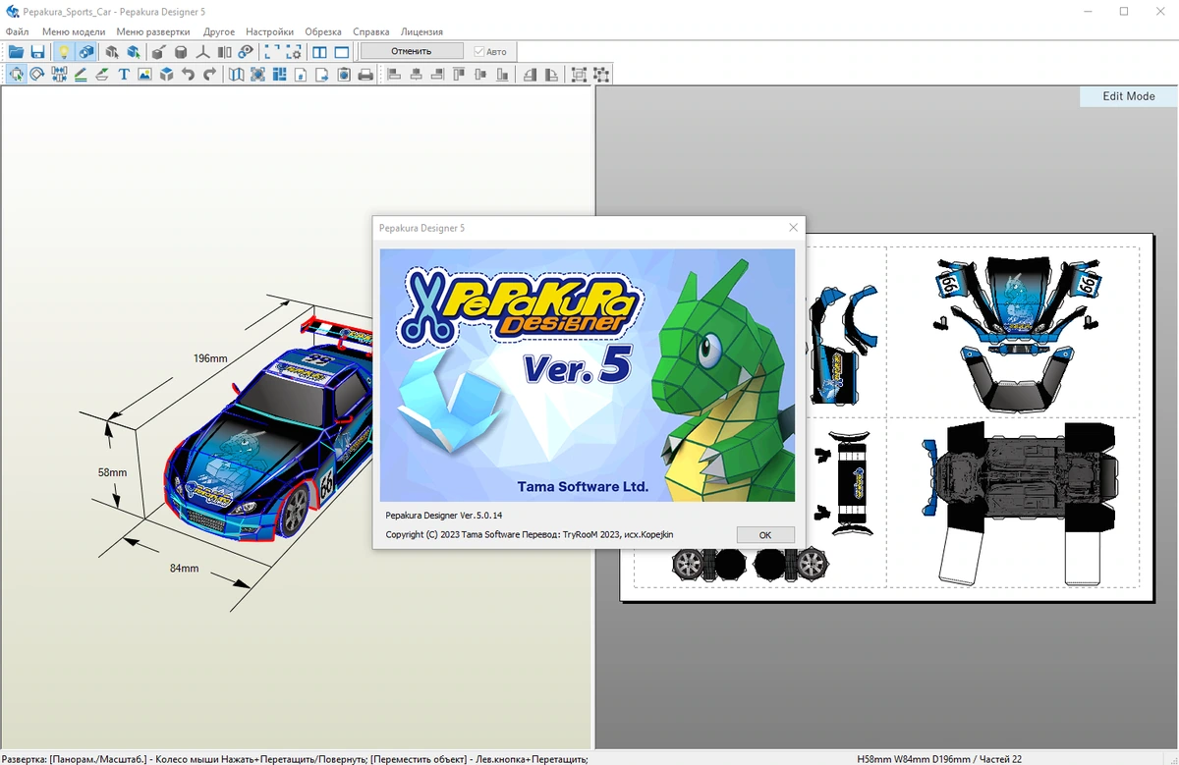Click the 58mm dimension label
The image size is (1179, 765).
point(112,472)
